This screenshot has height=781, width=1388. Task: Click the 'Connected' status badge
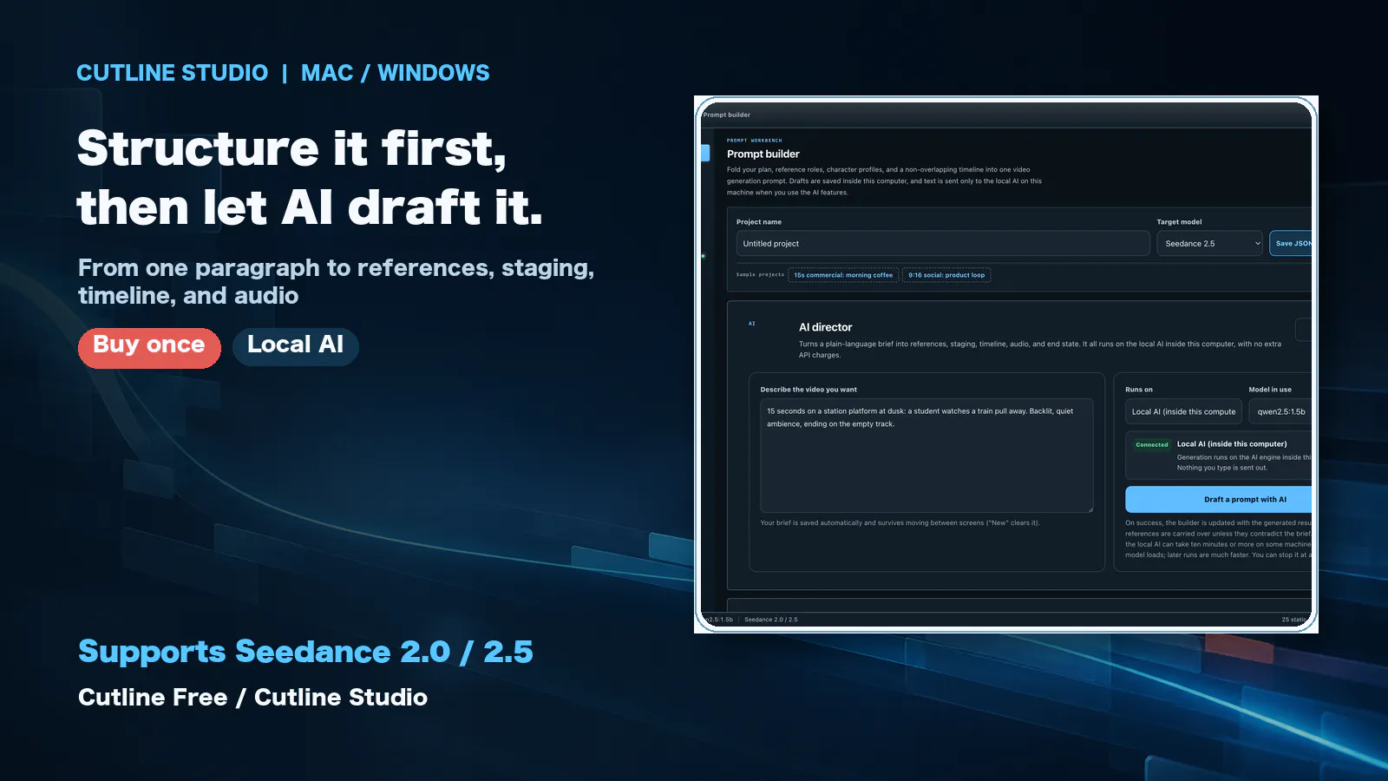(1152, 445)
